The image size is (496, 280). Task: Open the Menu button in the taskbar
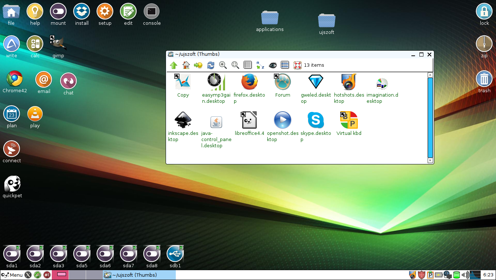(12, 275)
